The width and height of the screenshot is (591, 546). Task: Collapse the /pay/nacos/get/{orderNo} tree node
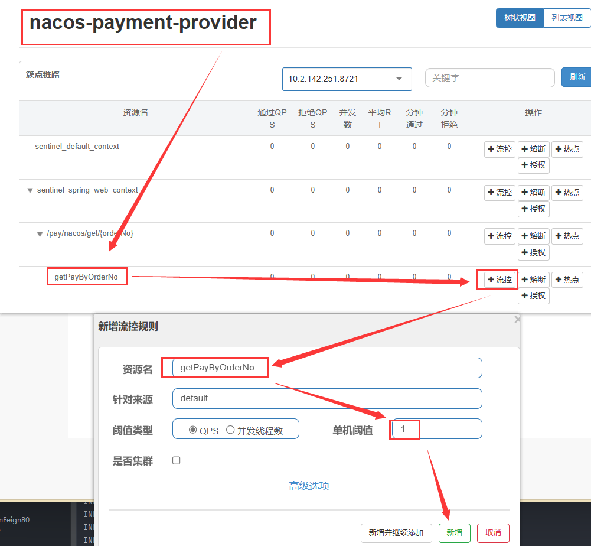click(40, 234)
